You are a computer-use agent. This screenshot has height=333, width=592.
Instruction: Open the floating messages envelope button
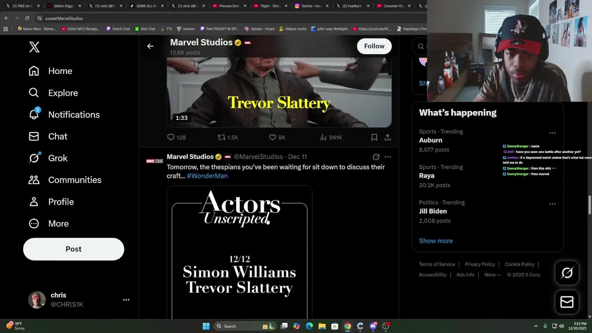coord(567,302)
